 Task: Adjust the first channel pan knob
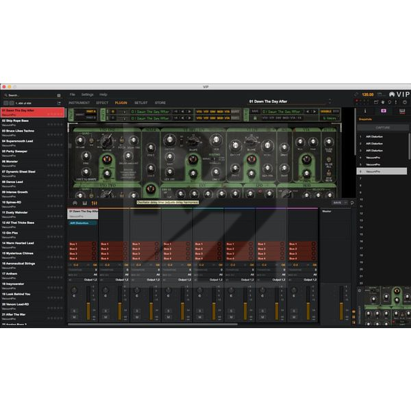74,290
